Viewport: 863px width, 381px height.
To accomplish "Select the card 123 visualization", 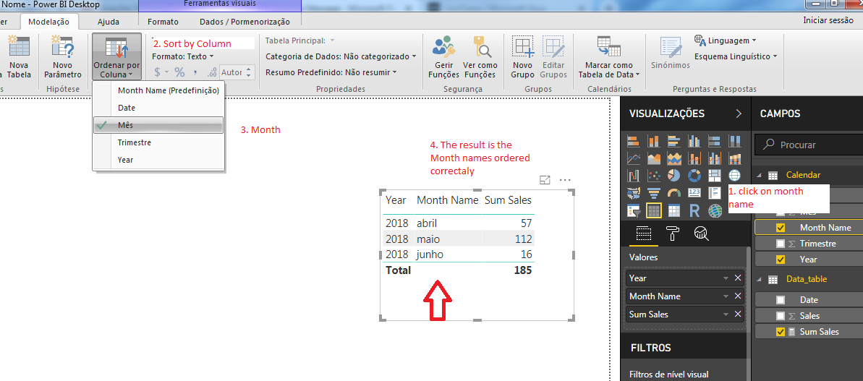I will pos(694,193).
